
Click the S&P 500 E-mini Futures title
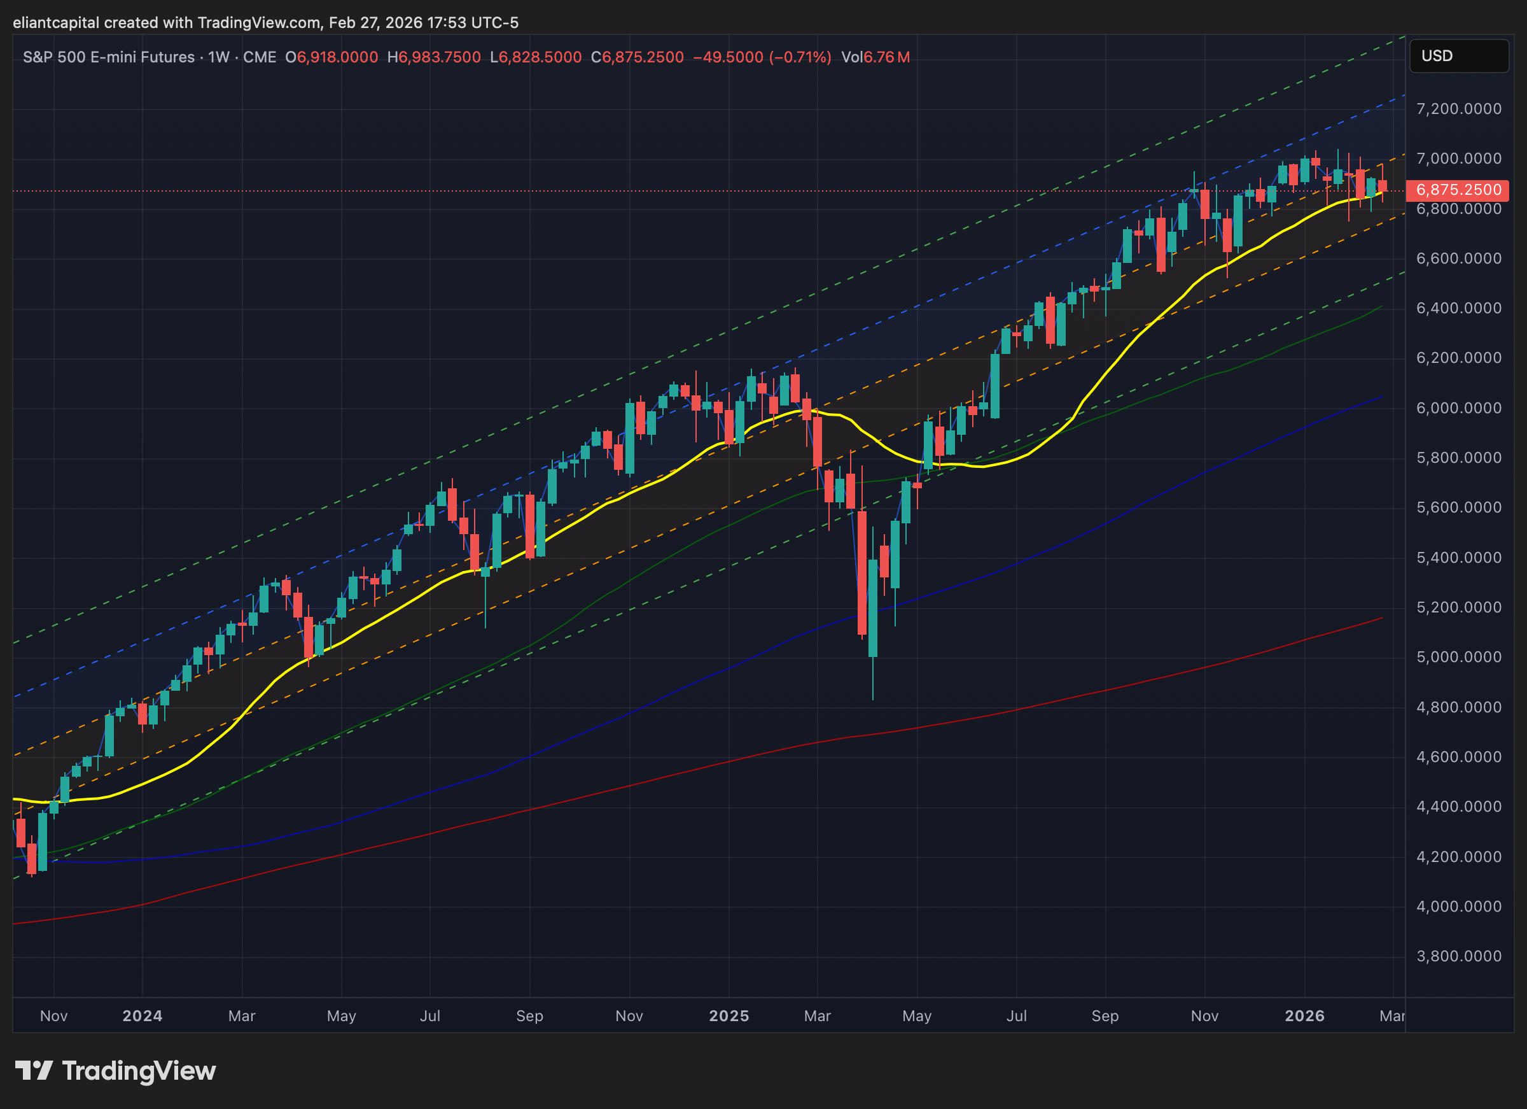pos(108,57)
